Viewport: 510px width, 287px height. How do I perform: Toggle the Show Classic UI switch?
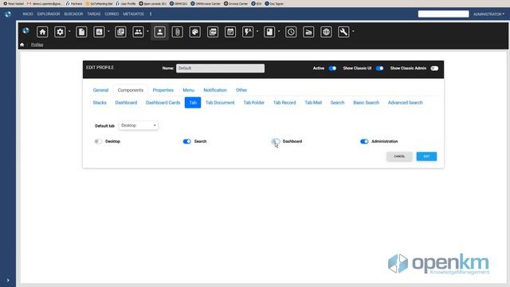tap(379, 69)
